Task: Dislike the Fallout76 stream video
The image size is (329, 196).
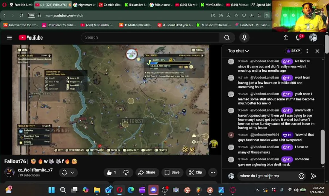Action: [126, 172]
